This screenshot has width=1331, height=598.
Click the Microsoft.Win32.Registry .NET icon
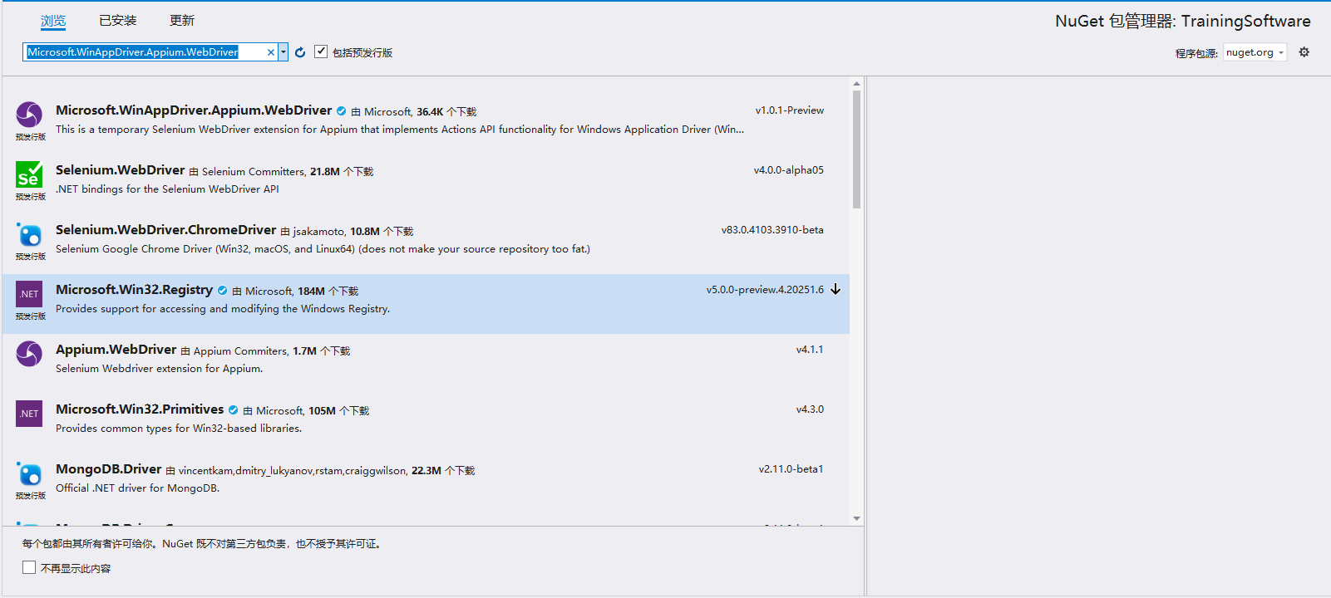[29, 294]
